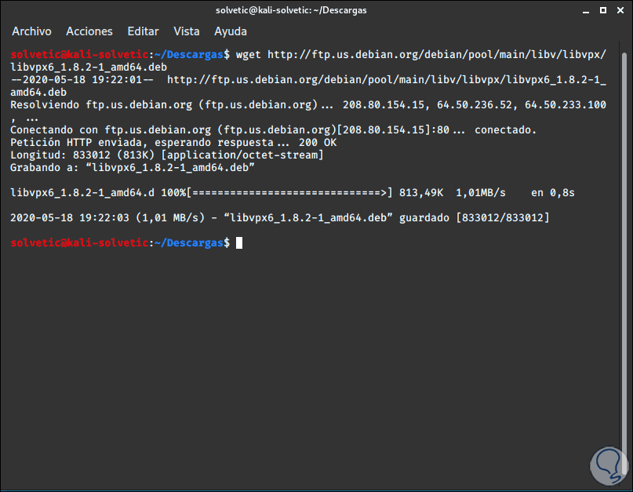Minimize the terminal window
633x492 pixels.
(x=583, y=9)
